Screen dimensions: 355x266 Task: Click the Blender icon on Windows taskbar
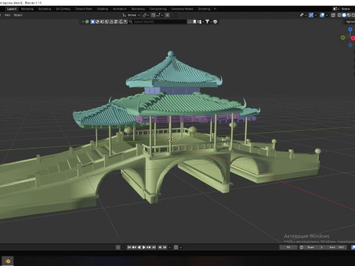[7, 261]
